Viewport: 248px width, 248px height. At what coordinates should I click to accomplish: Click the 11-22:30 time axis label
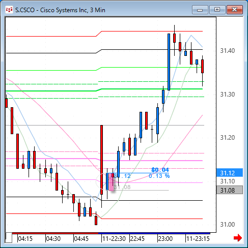coord(114,239)
